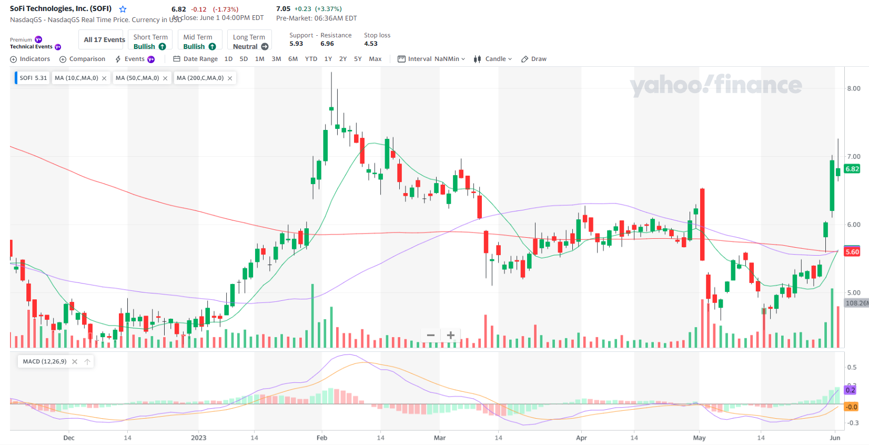Click the MA (200,C,MA,0) legend label
The height and width of the screenshot is (445, 869).
[x=200, y=78]
